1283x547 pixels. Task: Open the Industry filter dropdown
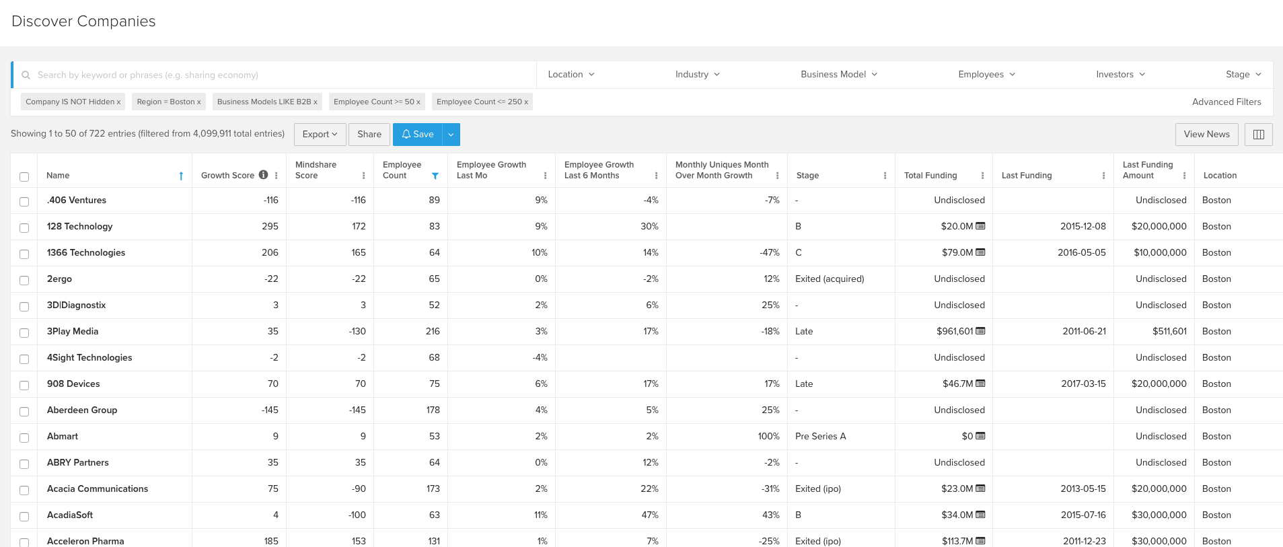point(698,75)
